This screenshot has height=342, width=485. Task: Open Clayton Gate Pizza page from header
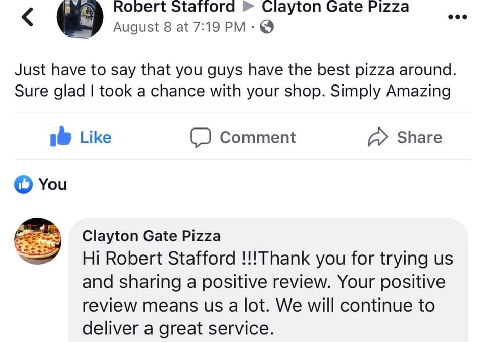coord(335,7)
